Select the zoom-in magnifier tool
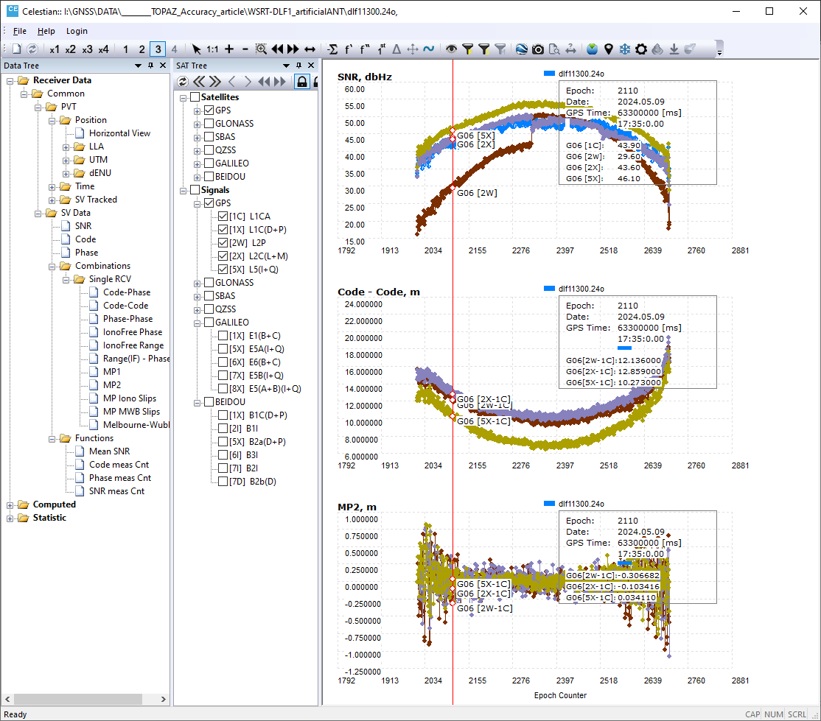Image resolution: width=821 pixels, height=721 pixels. coord(261,49)
